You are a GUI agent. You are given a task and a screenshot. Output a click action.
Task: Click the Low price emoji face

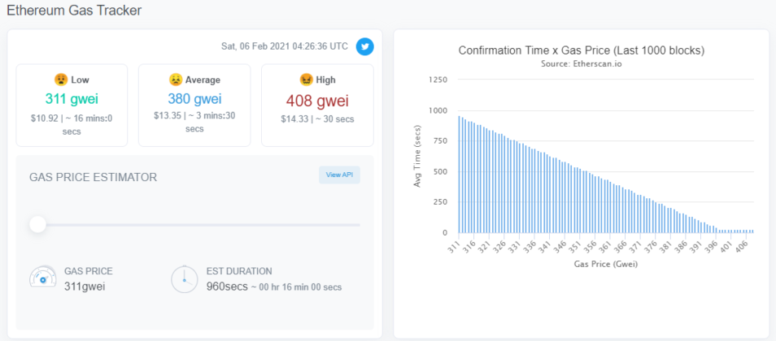(61, 80)
